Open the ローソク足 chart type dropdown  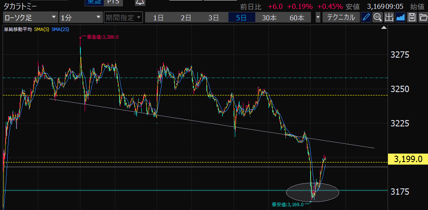pyautogui.click(x=30, y=17)
